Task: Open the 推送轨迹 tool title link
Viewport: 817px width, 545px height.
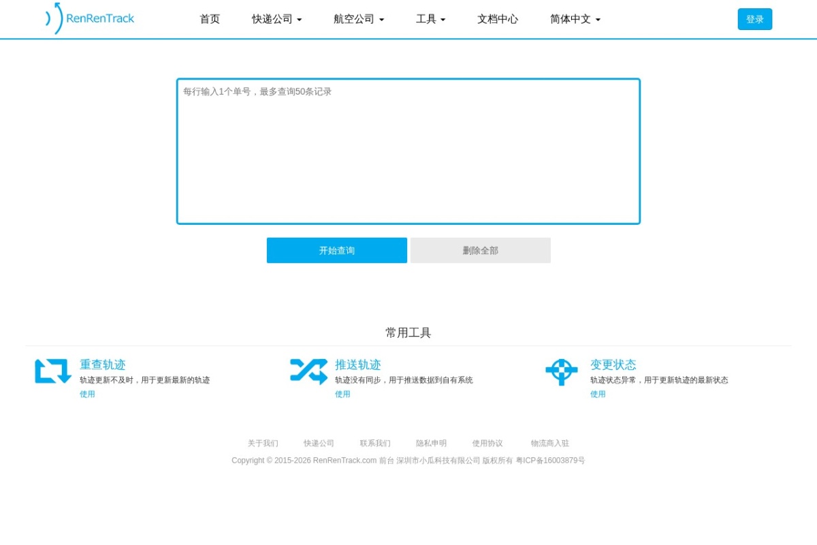Action: tap(358, 364)
